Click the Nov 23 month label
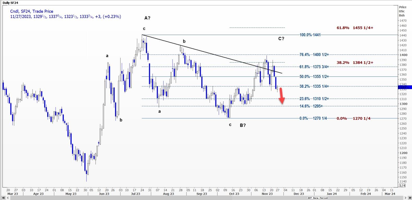 [267, 194]
